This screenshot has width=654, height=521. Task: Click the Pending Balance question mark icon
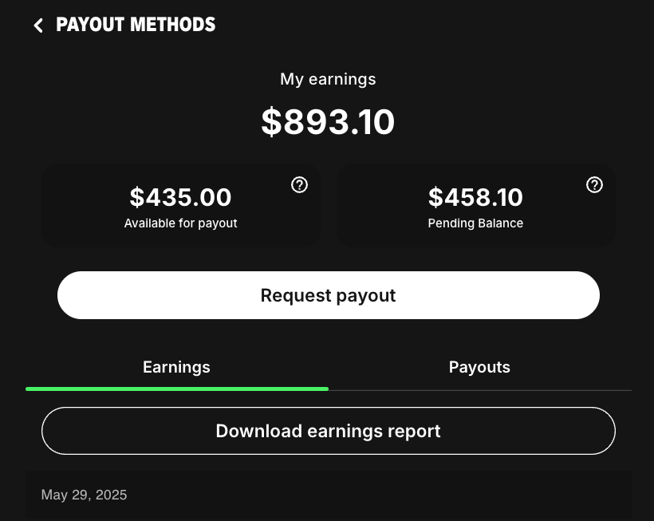594,185
